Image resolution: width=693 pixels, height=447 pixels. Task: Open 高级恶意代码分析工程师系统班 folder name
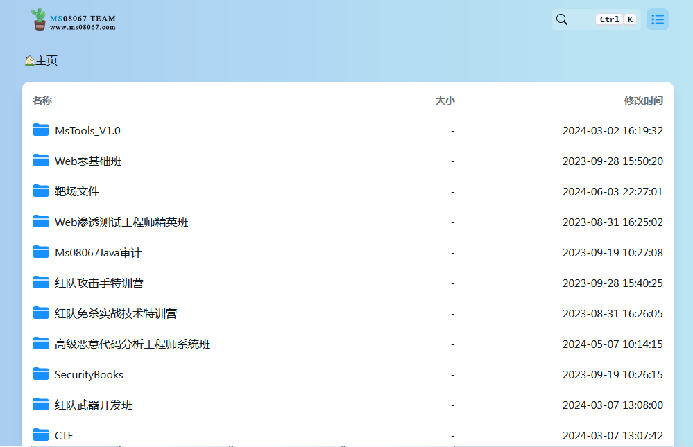pos(132,344)
